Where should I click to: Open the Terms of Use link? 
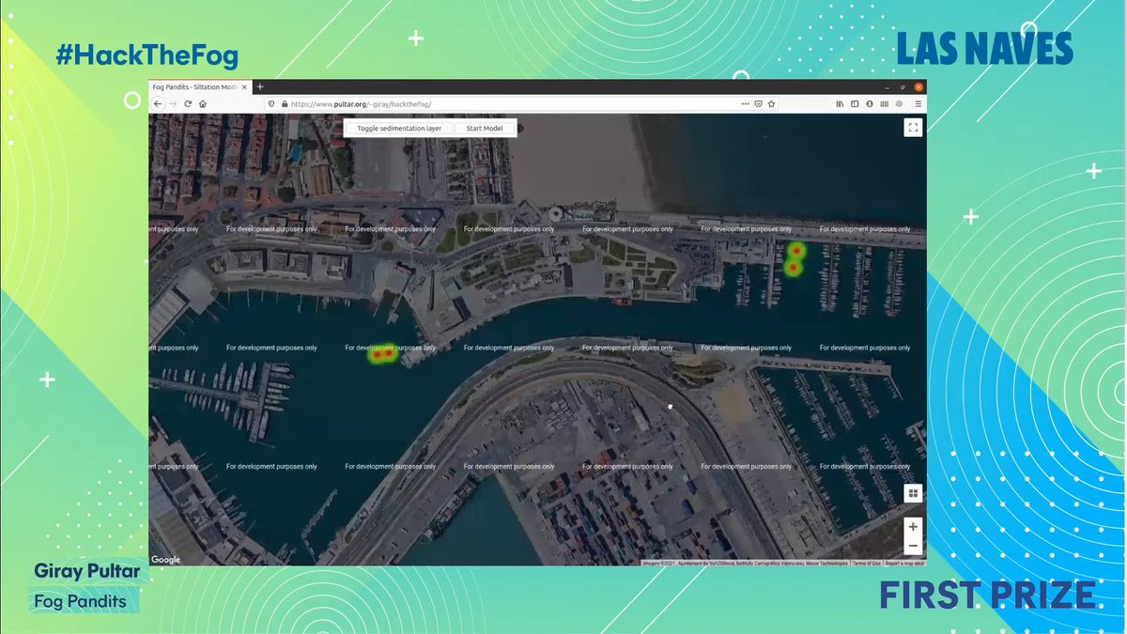coord(866,563)
